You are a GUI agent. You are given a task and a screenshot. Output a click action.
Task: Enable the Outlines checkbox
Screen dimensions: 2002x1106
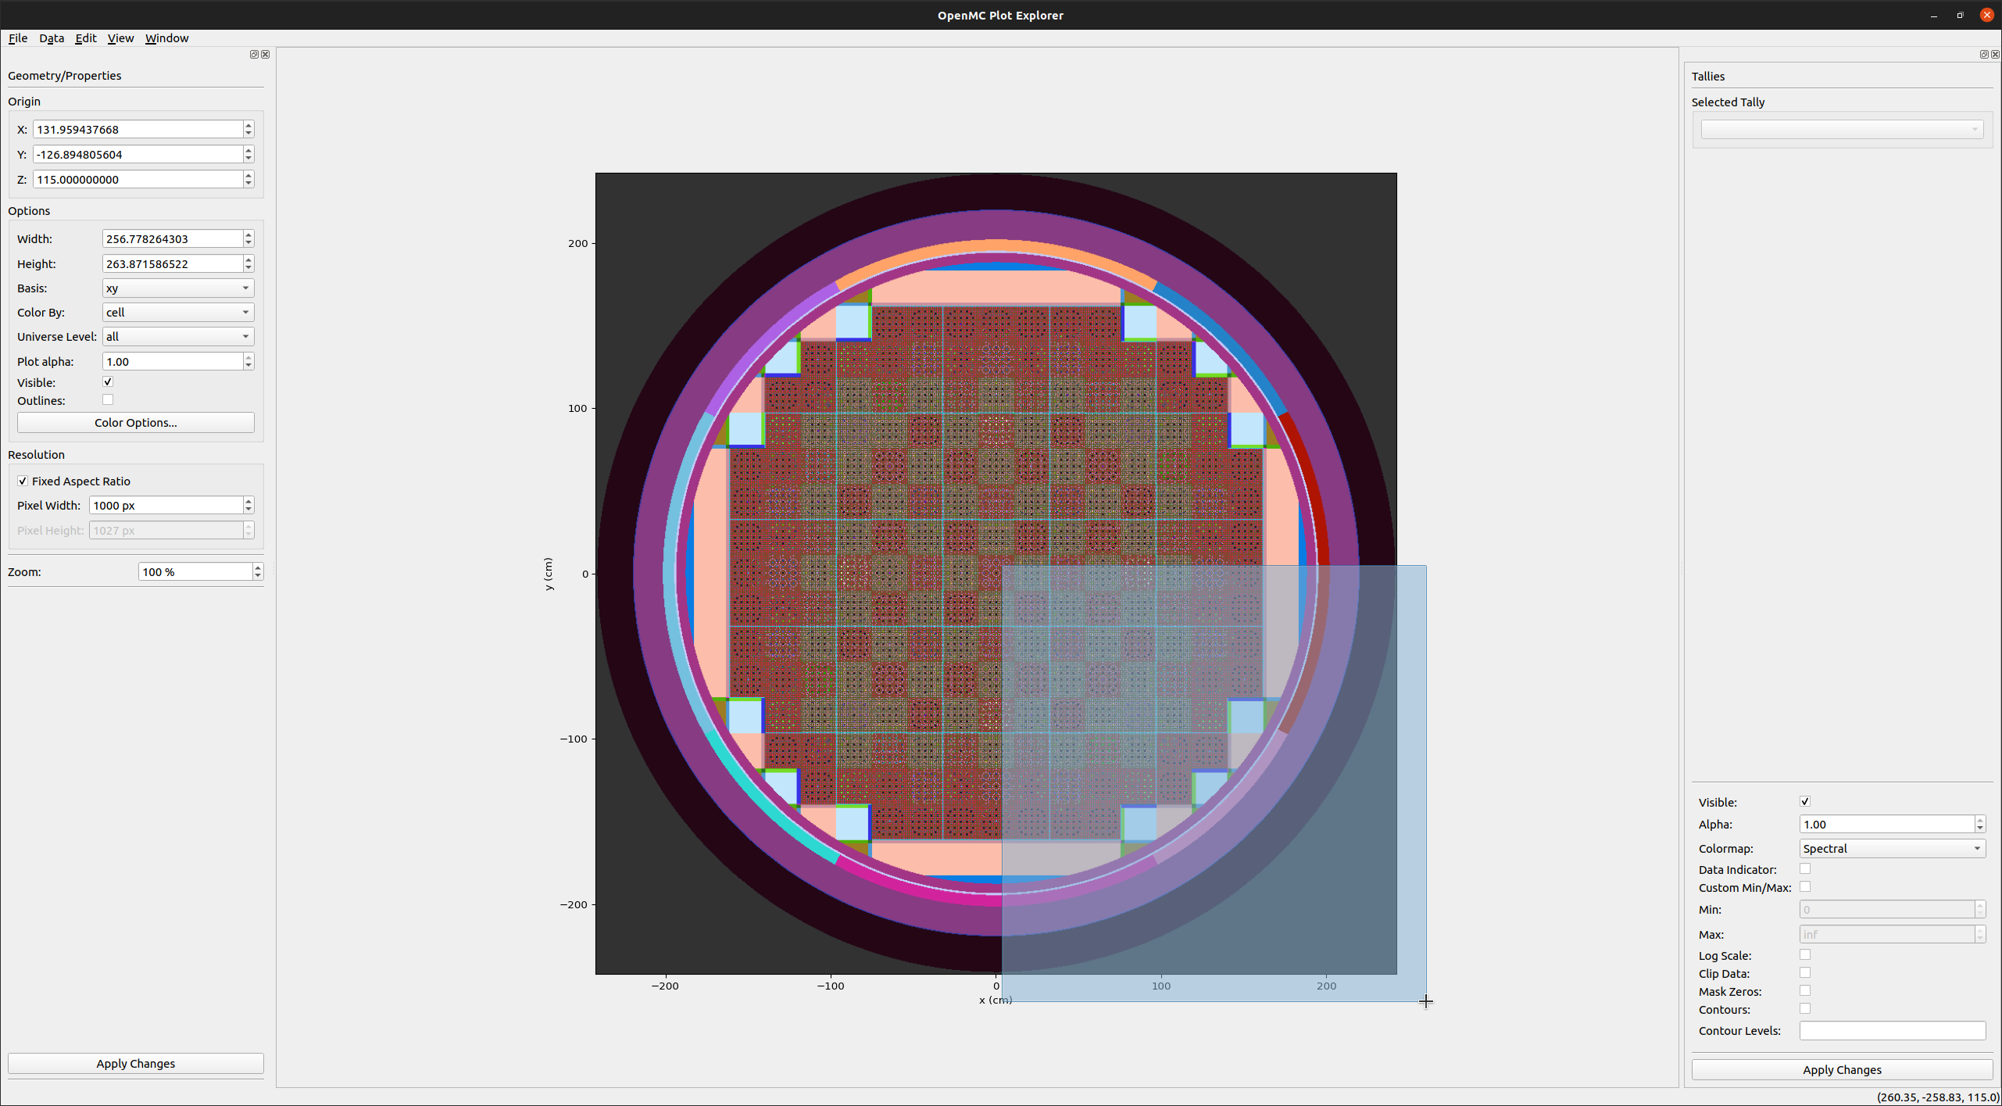point(108,399)
